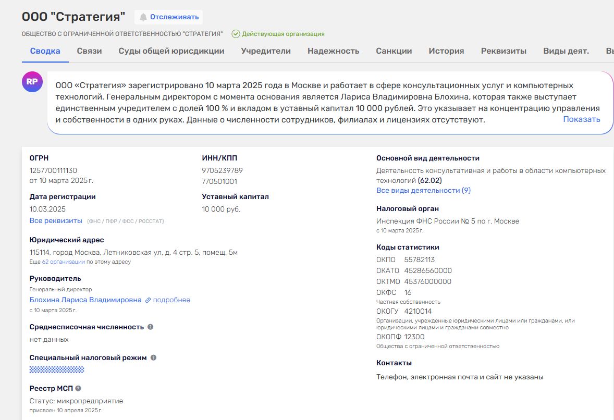Click the link chain icon before подробнее
614x420 pixels.
(x=148, y=300)
